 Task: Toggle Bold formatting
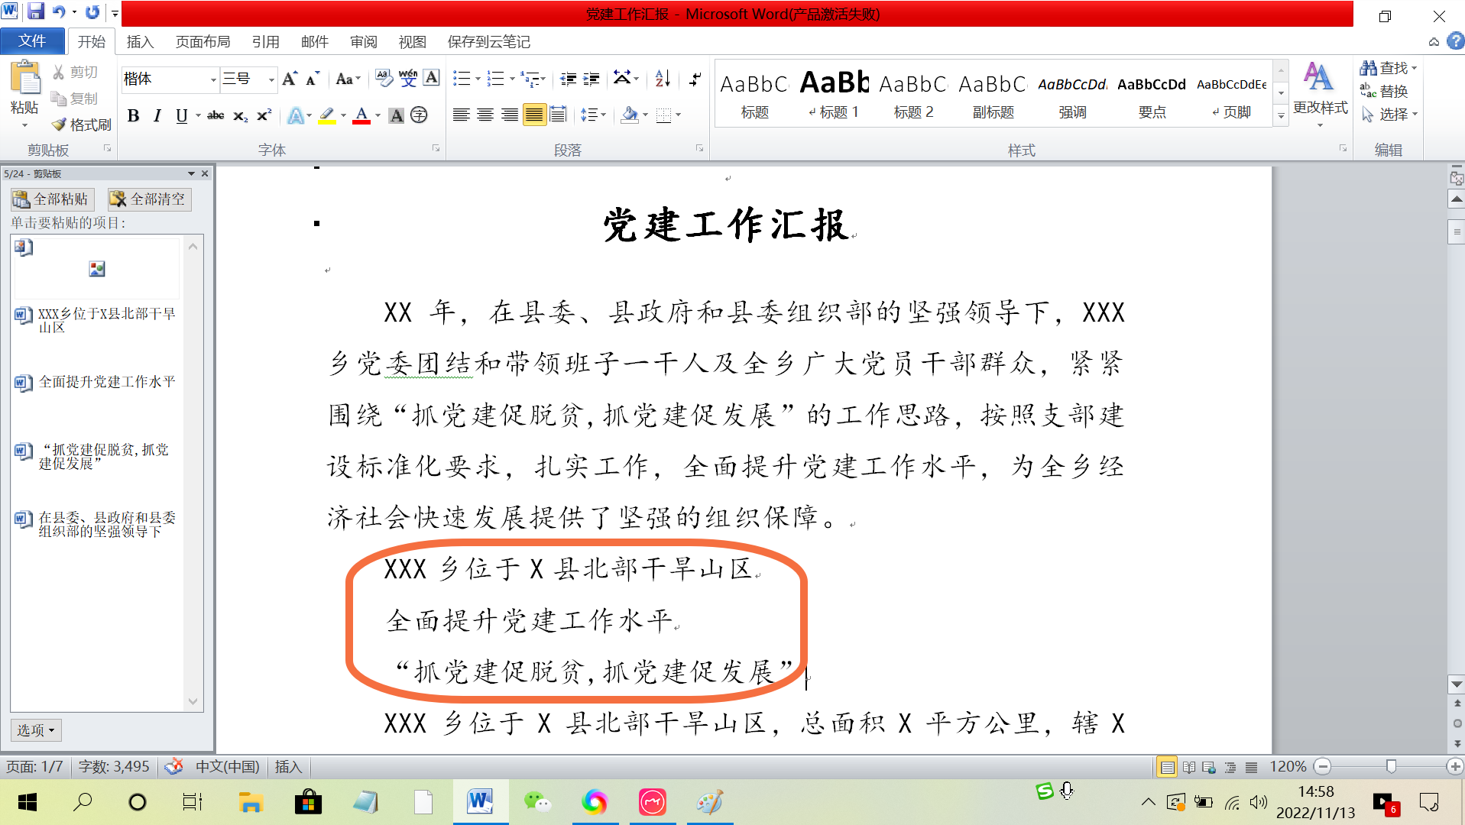coord(134,115)
